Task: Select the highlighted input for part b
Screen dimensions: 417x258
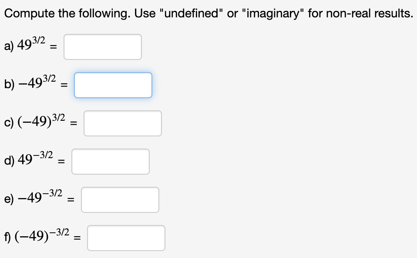Action: click(113, 85)
